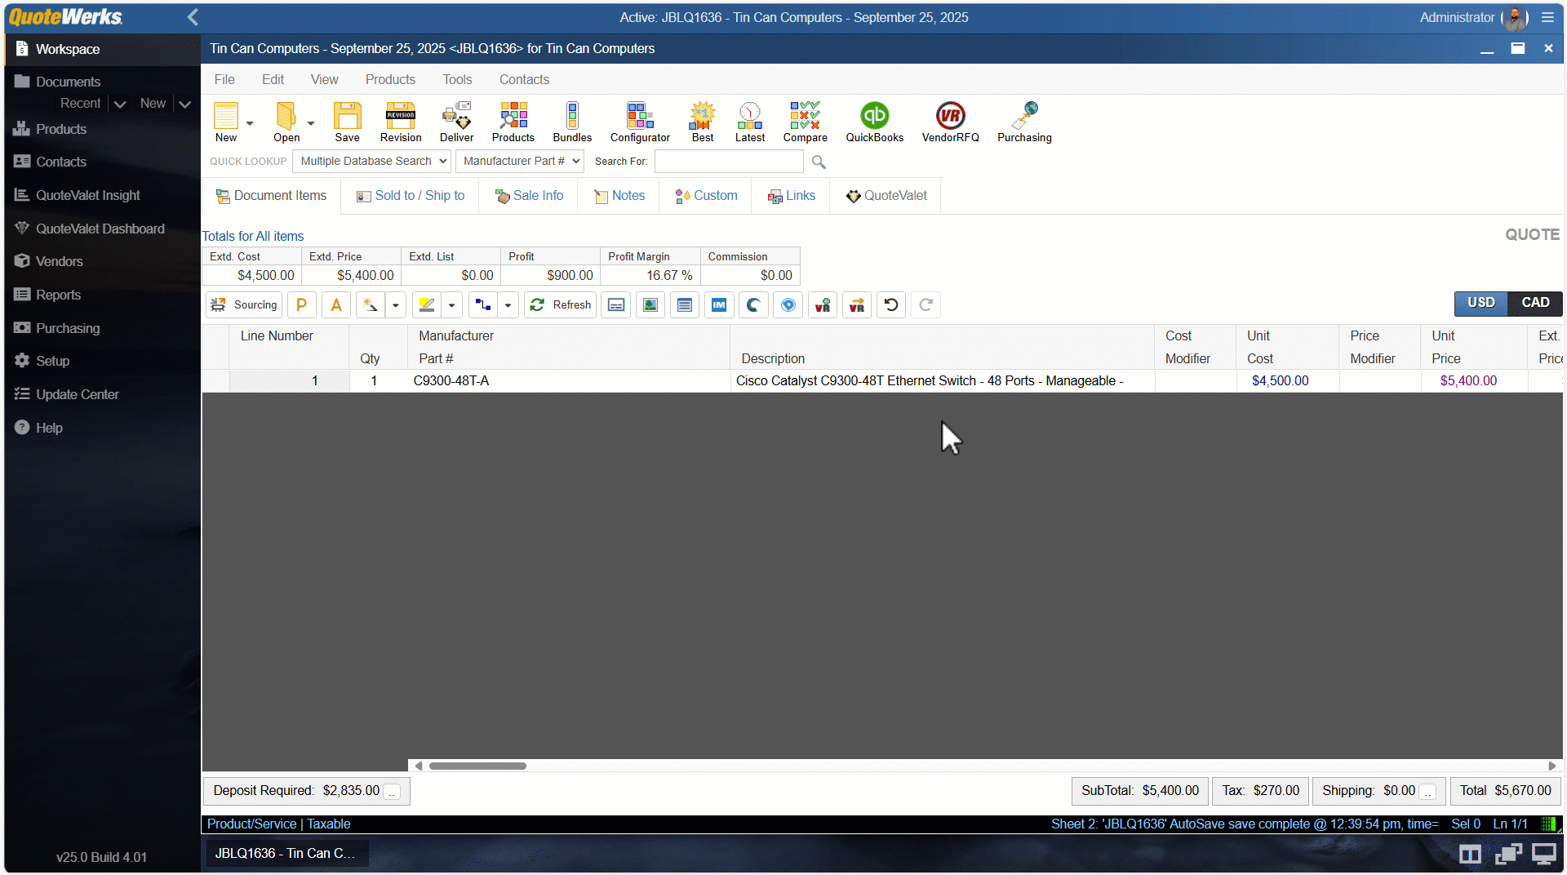Expand the New documents chevron in sidebar

[x=185, y=104]
